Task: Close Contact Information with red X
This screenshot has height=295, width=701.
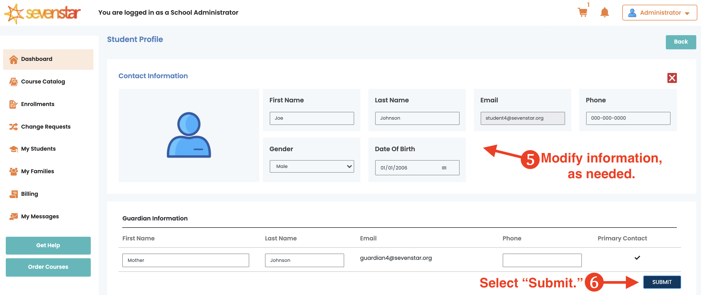Action: tap(672, 78)
